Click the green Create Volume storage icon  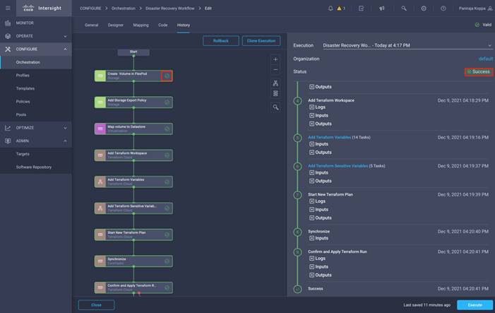pyautogui.click(x=100, y=76)
